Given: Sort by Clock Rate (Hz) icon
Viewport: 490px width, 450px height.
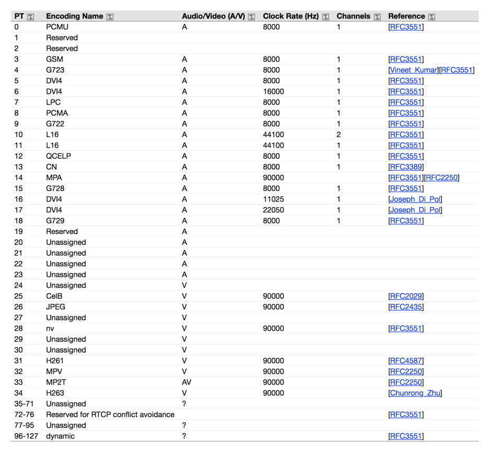Looking at the screenshot, I should coord(326,17).
